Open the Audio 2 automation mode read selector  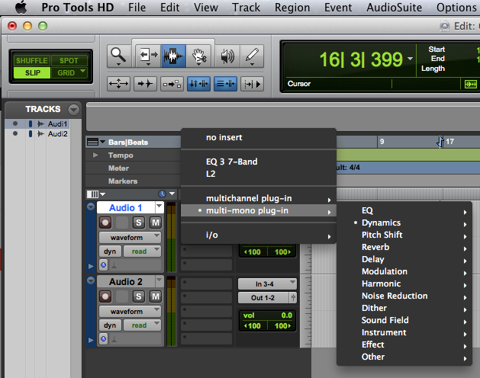click(143, 325)
